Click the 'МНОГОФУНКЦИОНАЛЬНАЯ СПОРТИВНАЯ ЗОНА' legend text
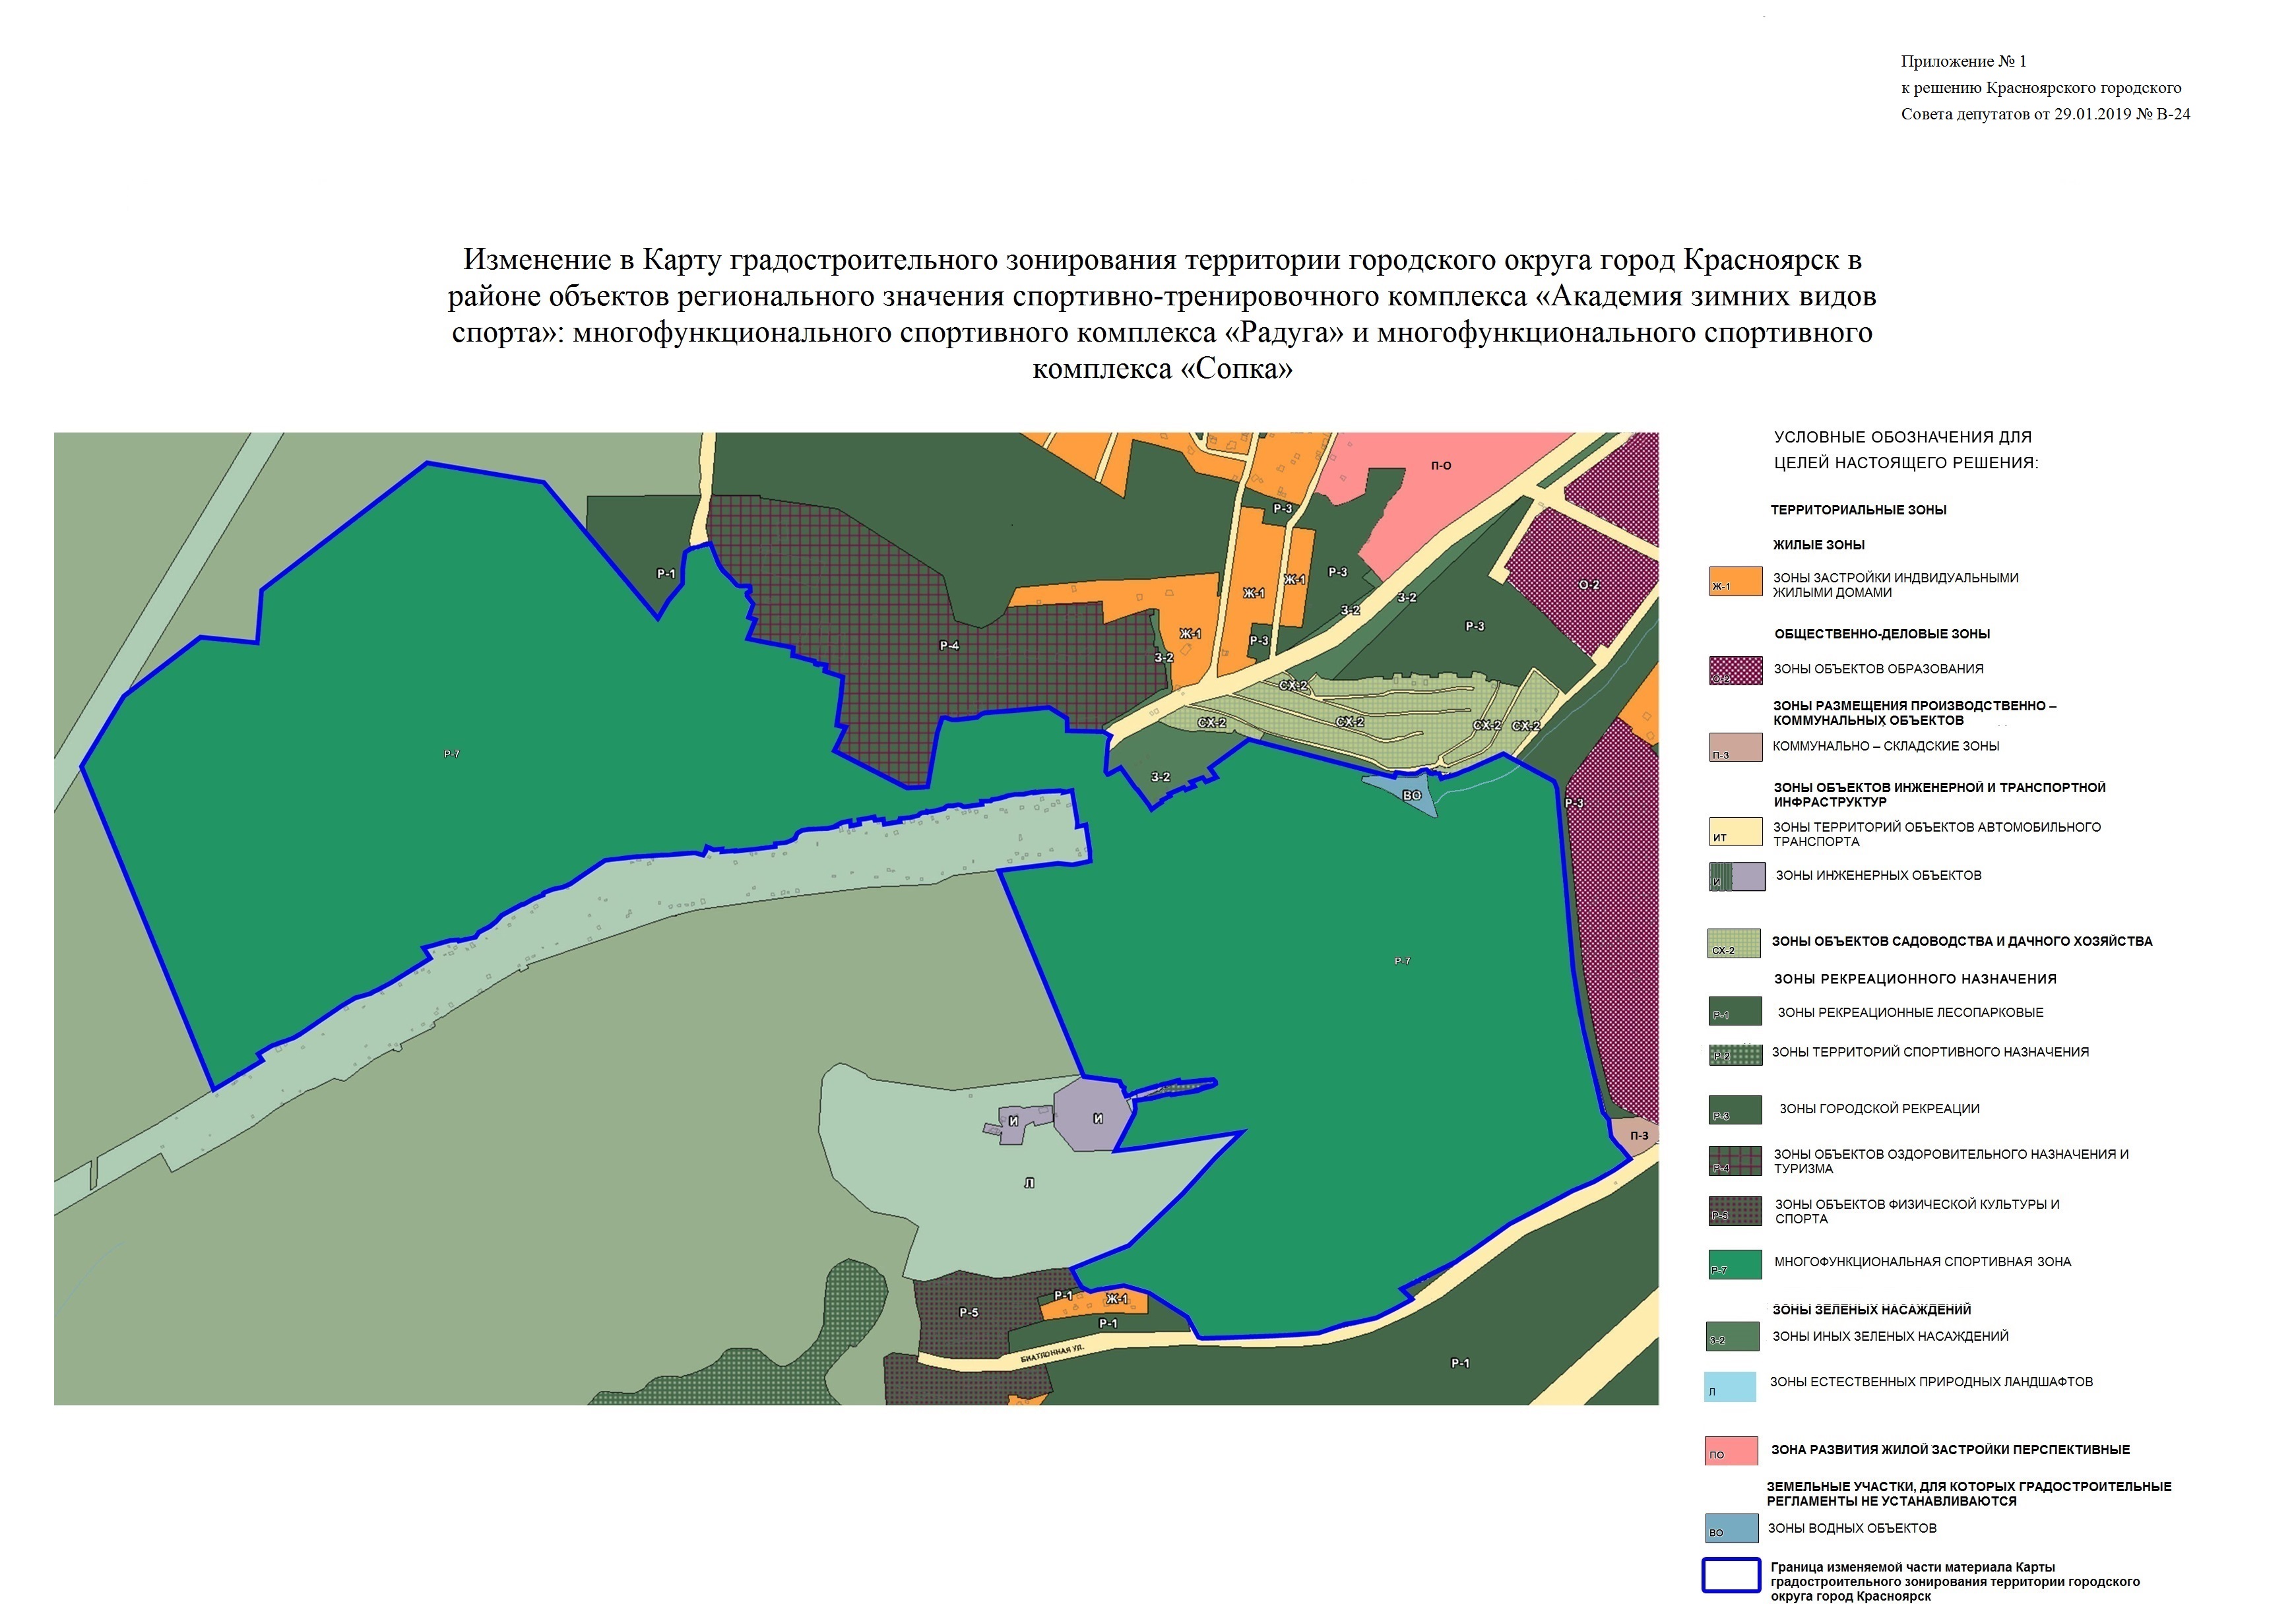Viewport: 2296px width, 1623px height. [x=1922, y=1262]
